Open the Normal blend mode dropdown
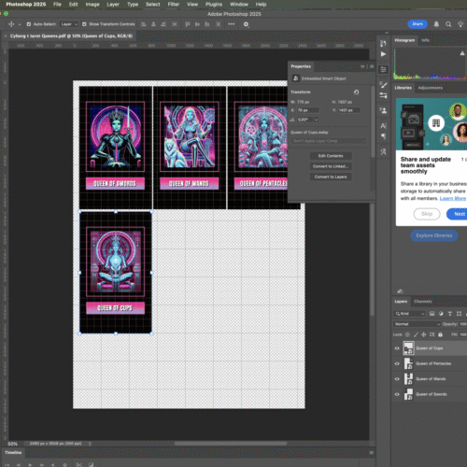The image size is (467, 467). click(x=417, y=324)
